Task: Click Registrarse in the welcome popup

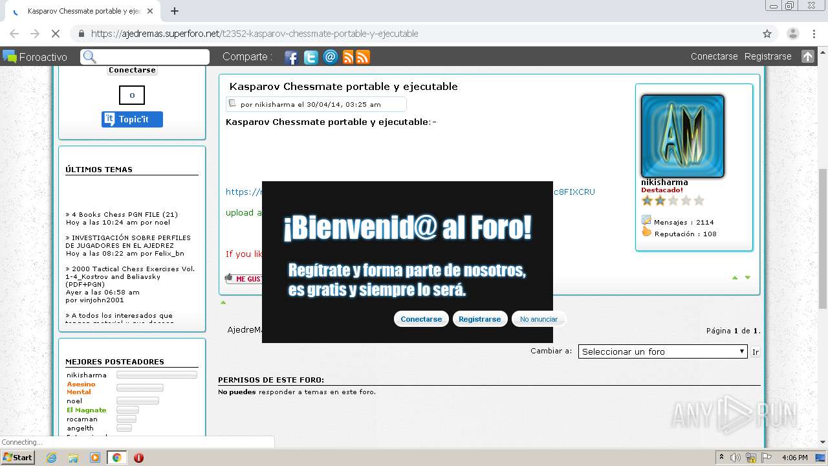Action: pyautogui.click(x=480, y=319)
